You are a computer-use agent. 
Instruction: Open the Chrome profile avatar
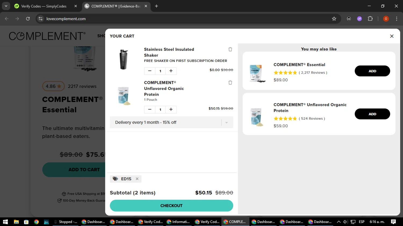point(386,19)
